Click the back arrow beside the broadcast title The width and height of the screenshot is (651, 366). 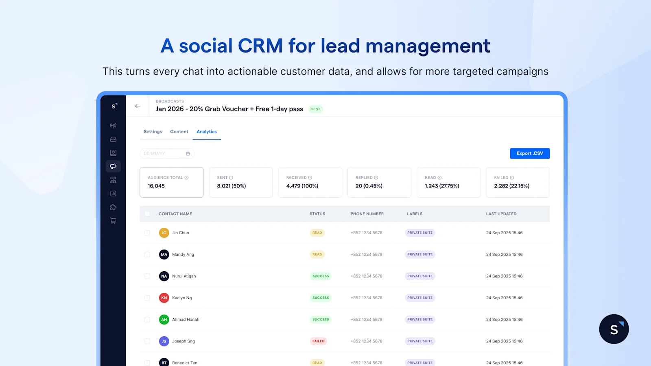[138, 106]
